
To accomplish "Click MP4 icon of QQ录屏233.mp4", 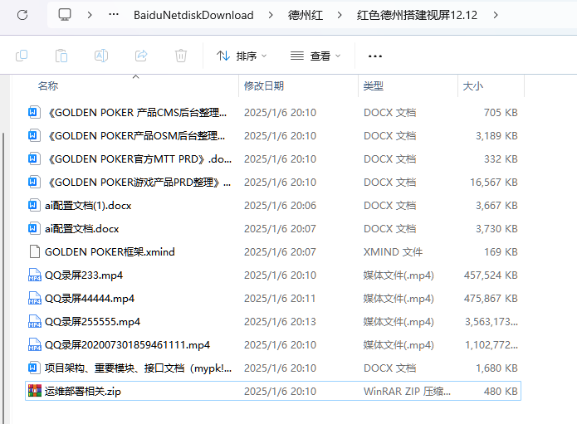I will point(35,275).
